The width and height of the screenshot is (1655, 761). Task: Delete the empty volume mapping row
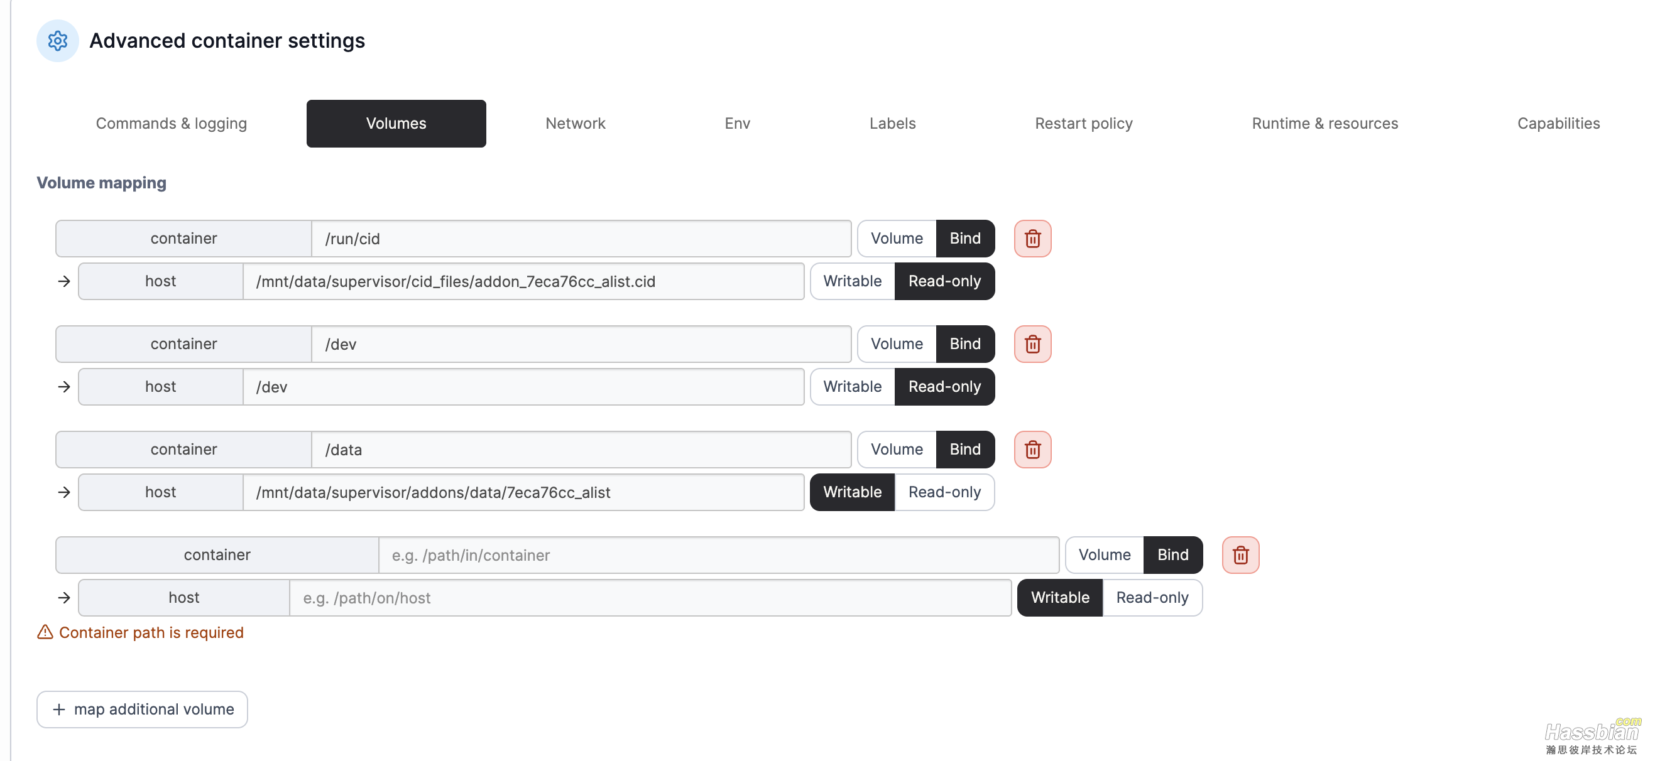click(1239, 554)
